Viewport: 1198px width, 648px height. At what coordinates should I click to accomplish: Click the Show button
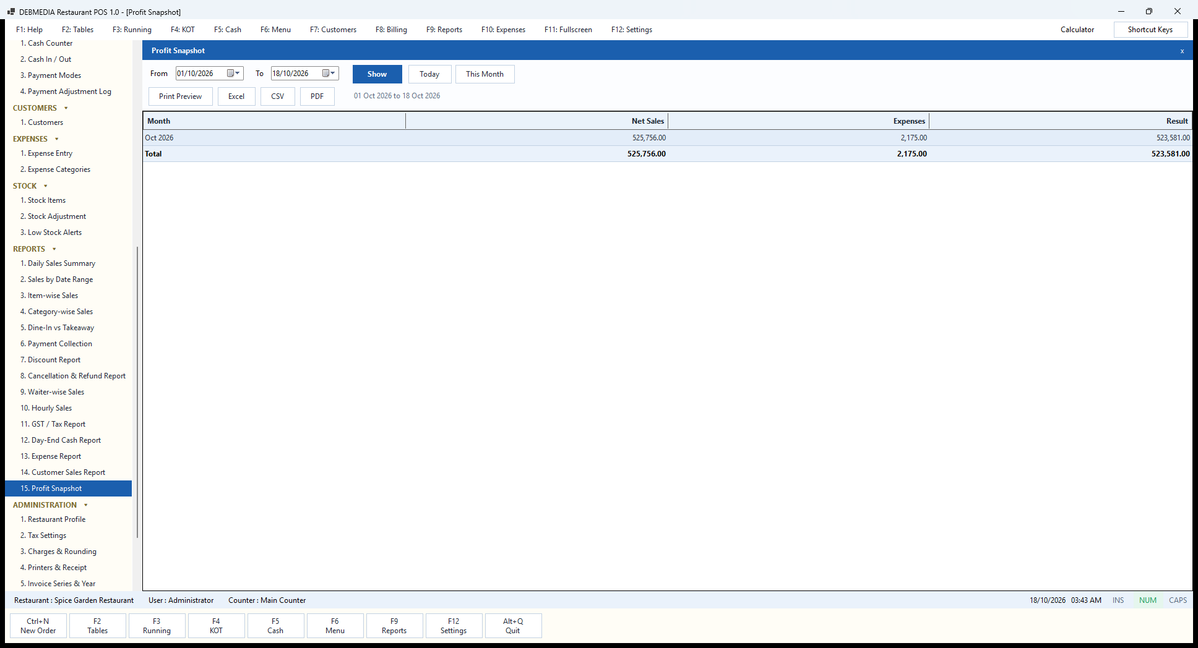(377, 74)
